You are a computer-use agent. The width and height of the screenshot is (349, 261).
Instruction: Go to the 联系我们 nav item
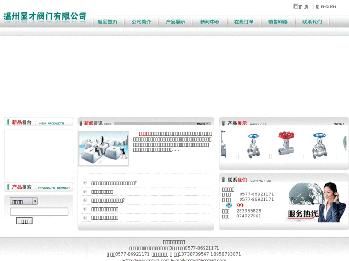pyautogui.click(x=312, y=22)
